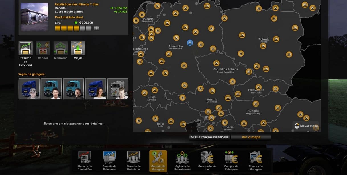The height and width of the screenshot is (175, 347).
Task: Click the garage marker beside Polônia label
Action: (x=276, y=39)
